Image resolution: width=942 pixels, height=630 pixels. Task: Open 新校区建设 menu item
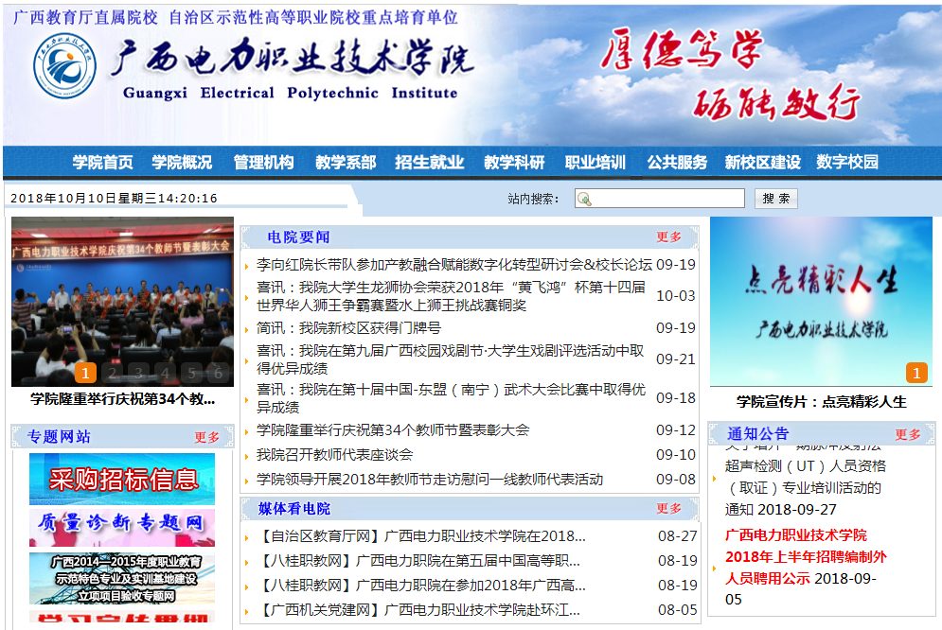tap(762, 162)
